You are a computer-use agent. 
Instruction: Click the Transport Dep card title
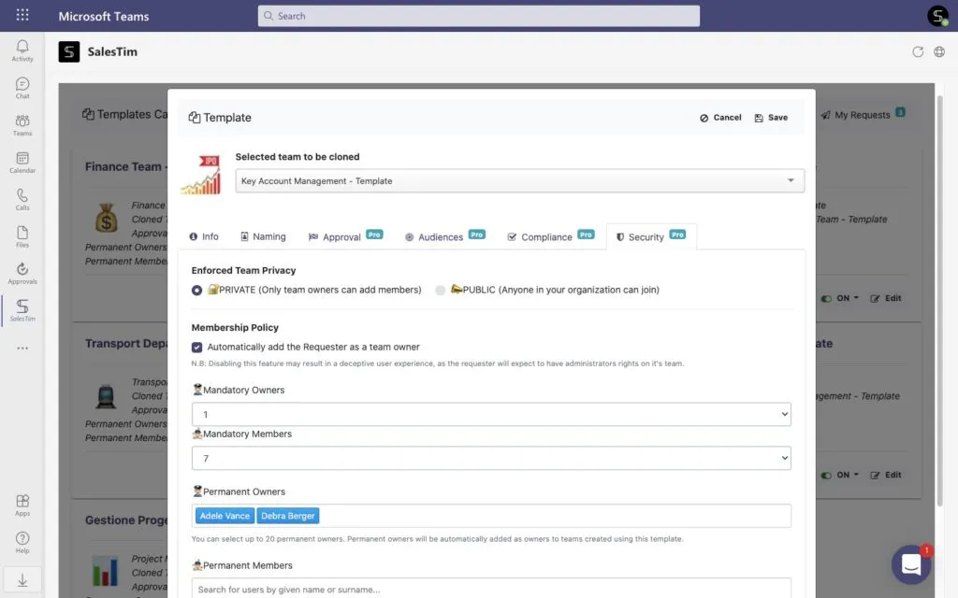[126, 344]
